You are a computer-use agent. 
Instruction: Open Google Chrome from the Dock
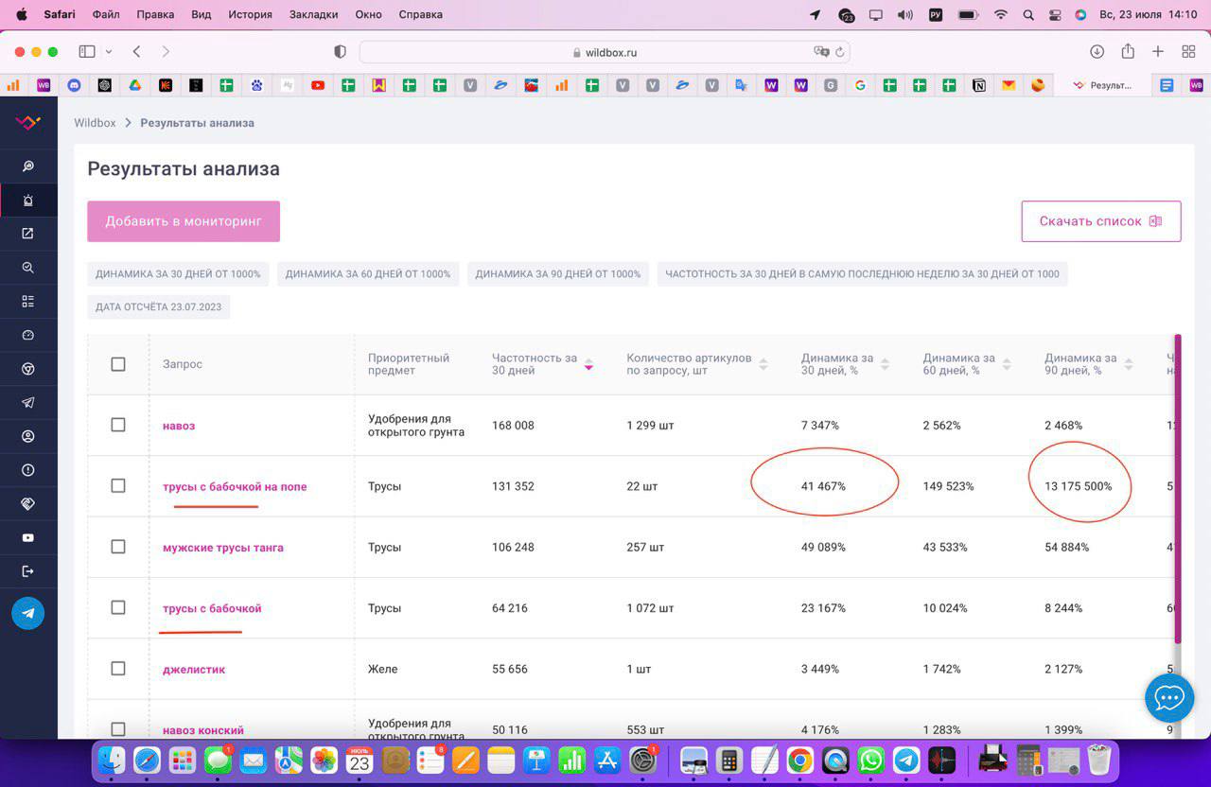tap(799, 760)
